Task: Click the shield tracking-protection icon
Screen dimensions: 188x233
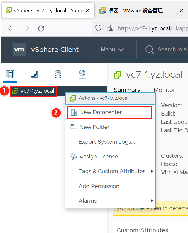Action: [98, 28]
